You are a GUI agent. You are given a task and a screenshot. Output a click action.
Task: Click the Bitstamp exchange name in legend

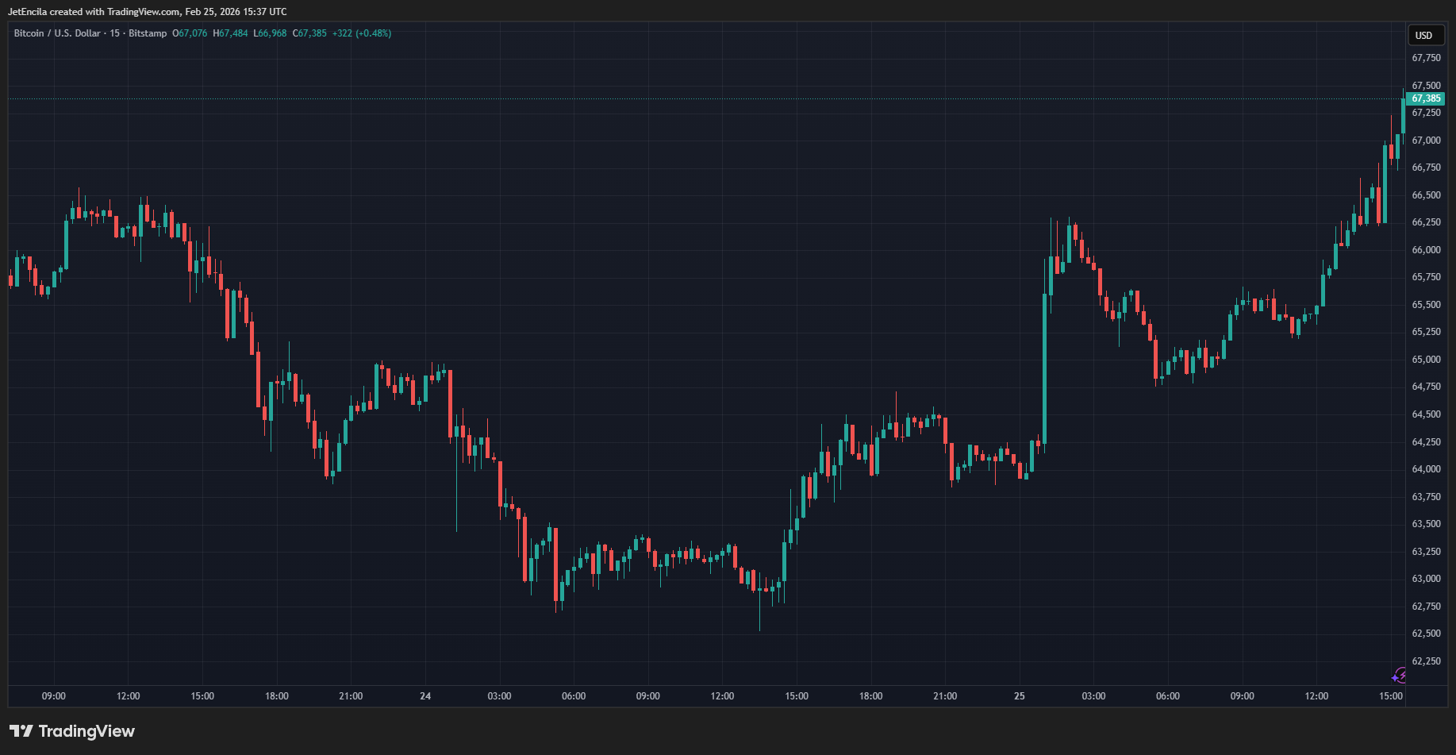[x=148, y=33]
